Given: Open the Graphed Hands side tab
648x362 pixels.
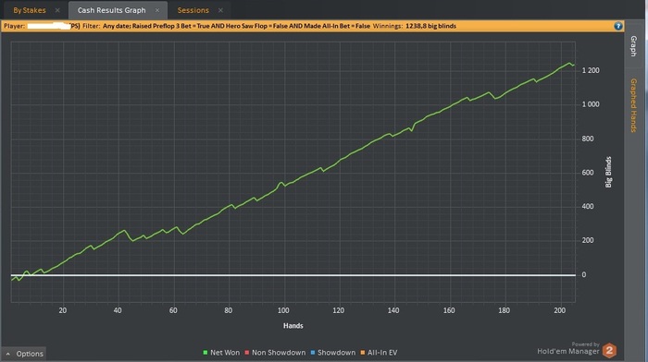Looking at the screenshot, I should [633, 105].
